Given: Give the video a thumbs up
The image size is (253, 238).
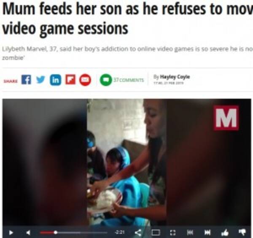Looking at the screenshot, I should [225, 233].
